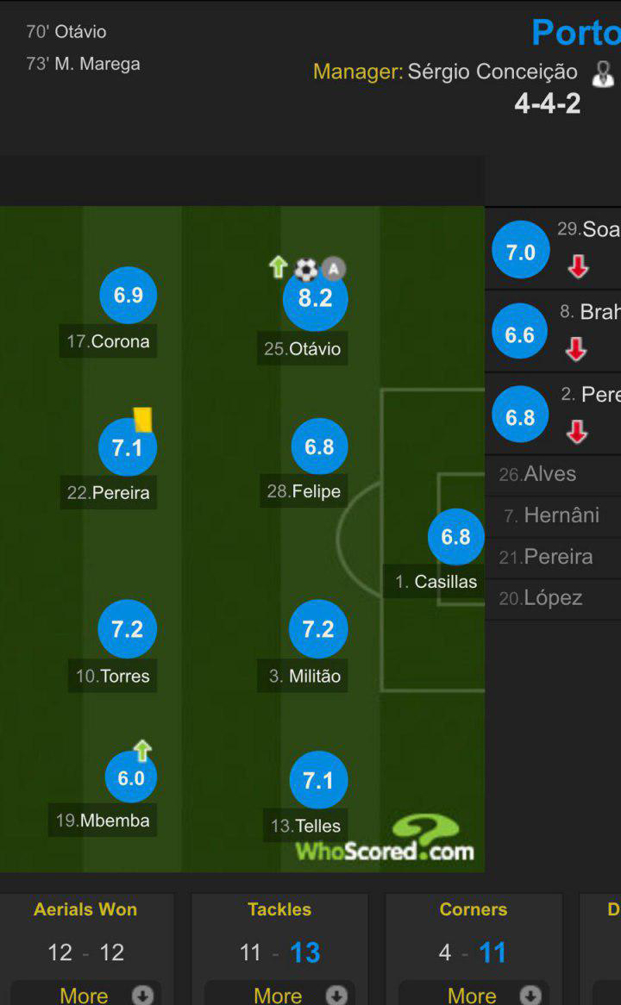The width and height of the screenshot is (621, 1005).
Task: Click the green substitution arrow above Otávio
Action: 278,267
